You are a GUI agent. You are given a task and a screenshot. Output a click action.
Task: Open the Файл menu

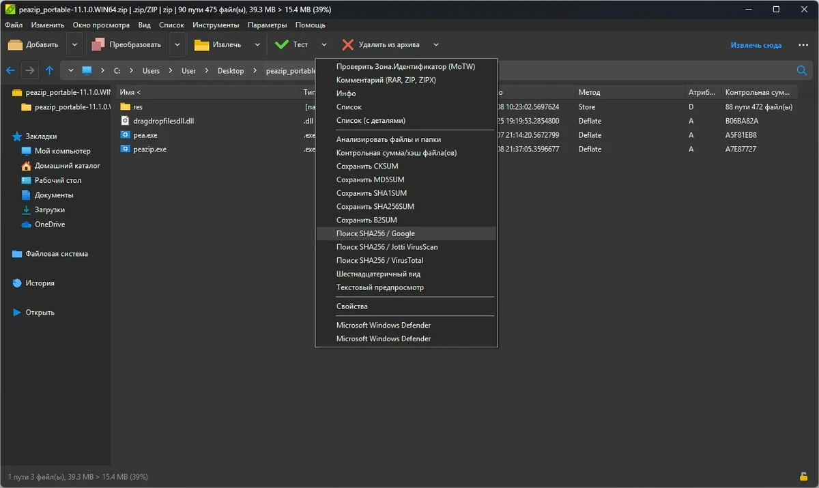(14, 25)
